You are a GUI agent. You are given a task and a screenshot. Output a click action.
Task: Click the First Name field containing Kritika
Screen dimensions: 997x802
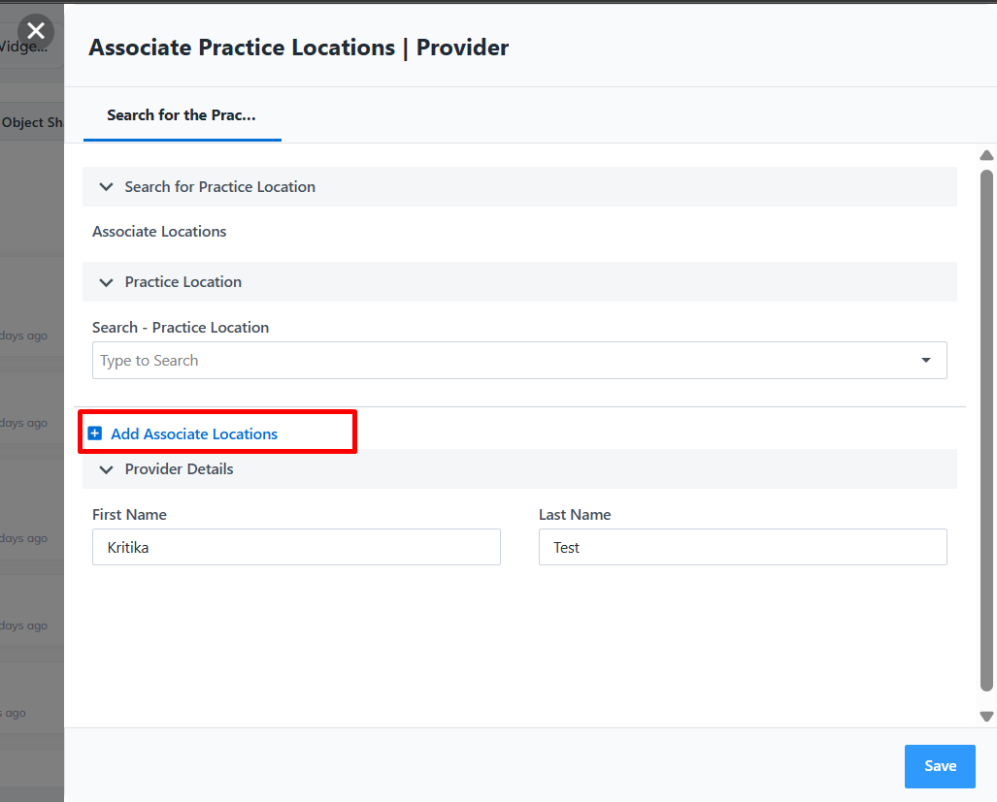296,547
